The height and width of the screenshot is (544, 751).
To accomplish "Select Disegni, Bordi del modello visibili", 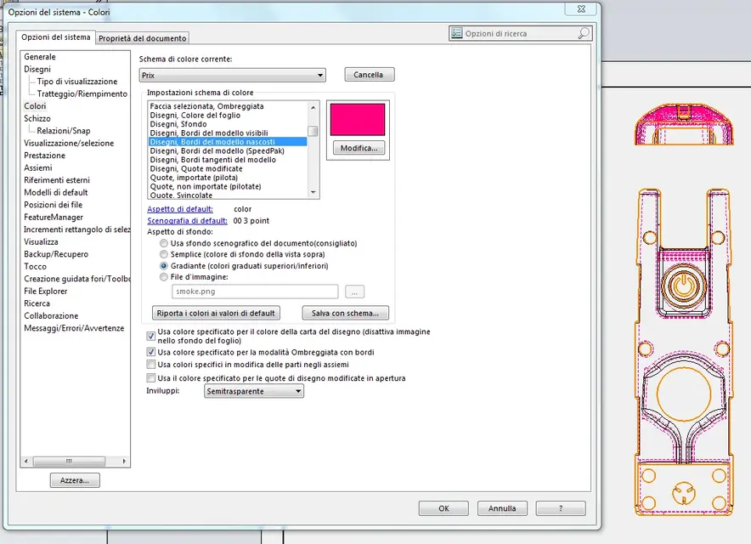I will [209, 133].
